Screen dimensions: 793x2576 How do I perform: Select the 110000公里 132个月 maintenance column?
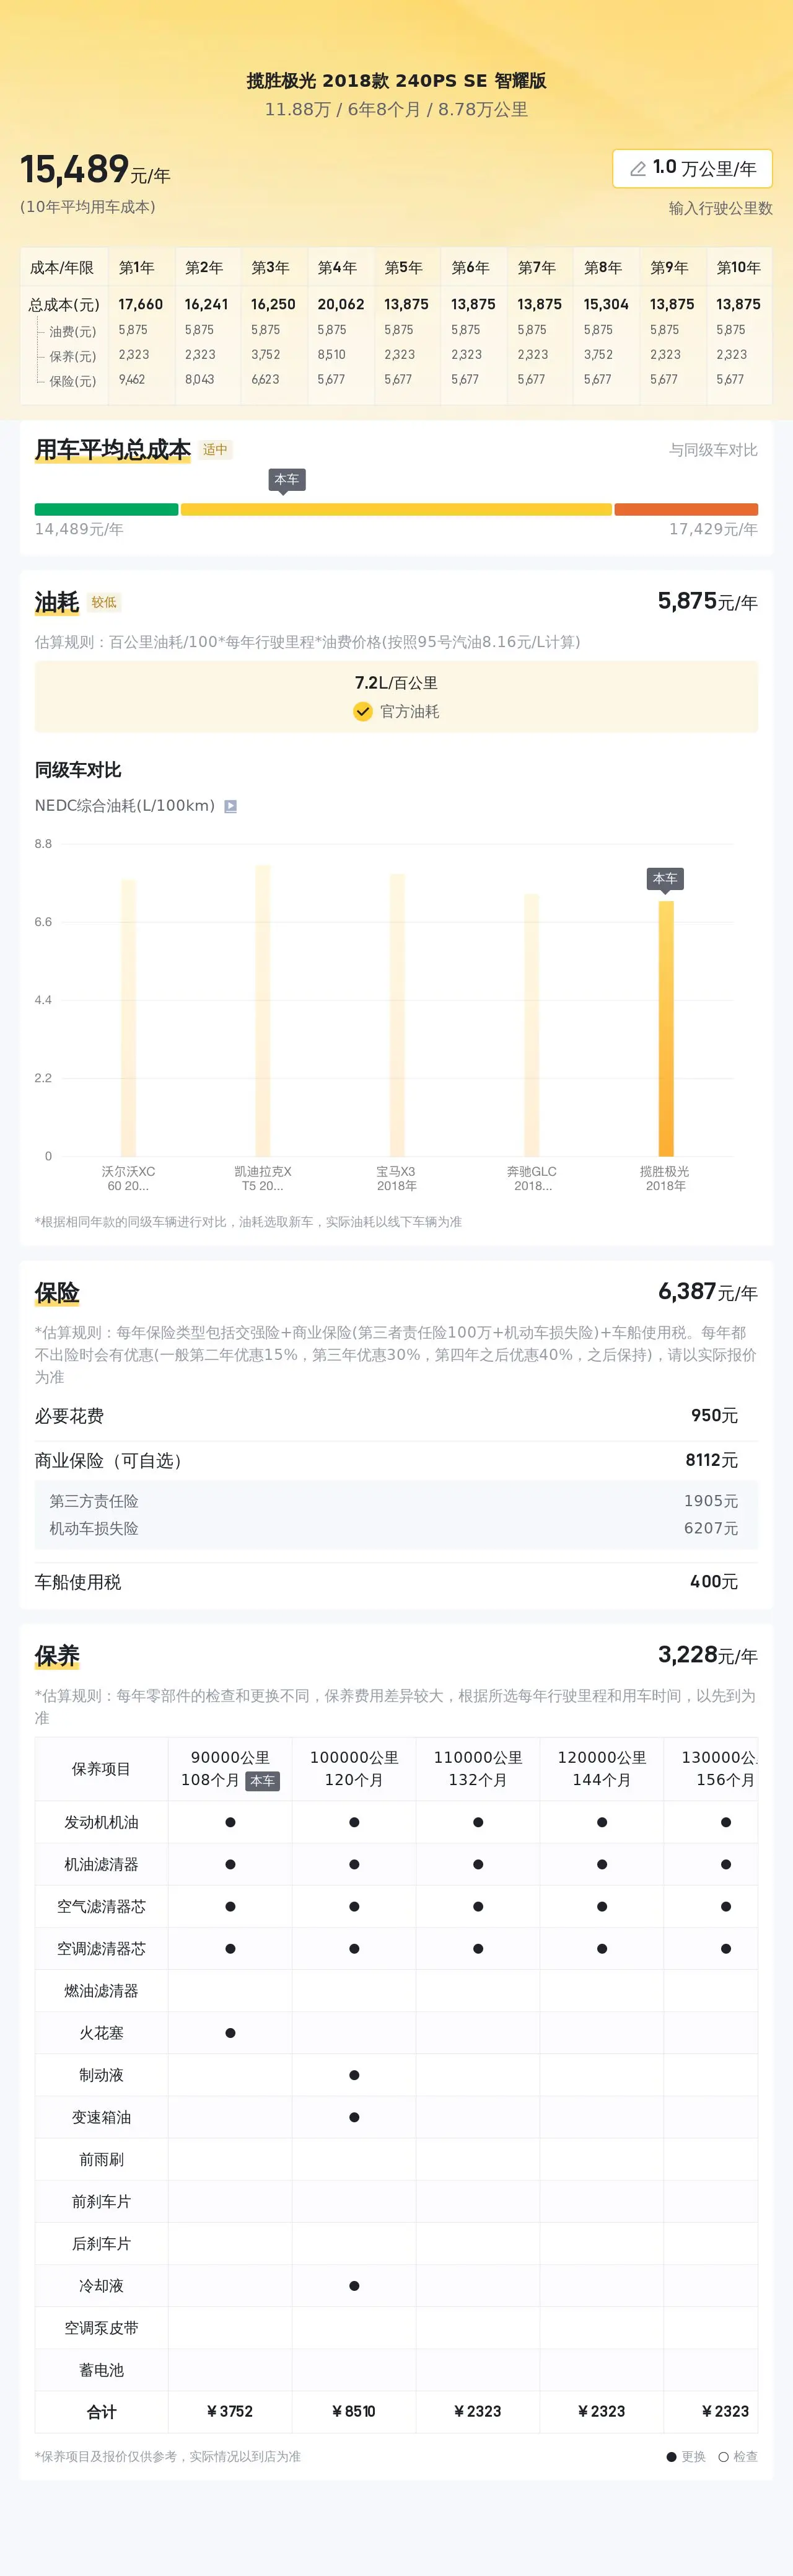[x=478, y=1768]
